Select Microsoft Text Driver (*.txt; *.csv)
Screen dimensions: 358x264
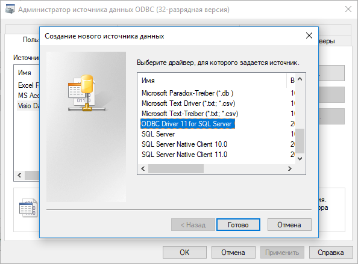point(189,103)
